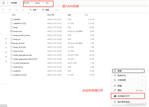This screenshot has height=107, width=149.
Task: Select the no_dot_erlang.boot file
Action: pyautogui.click(x=21, y=63)
